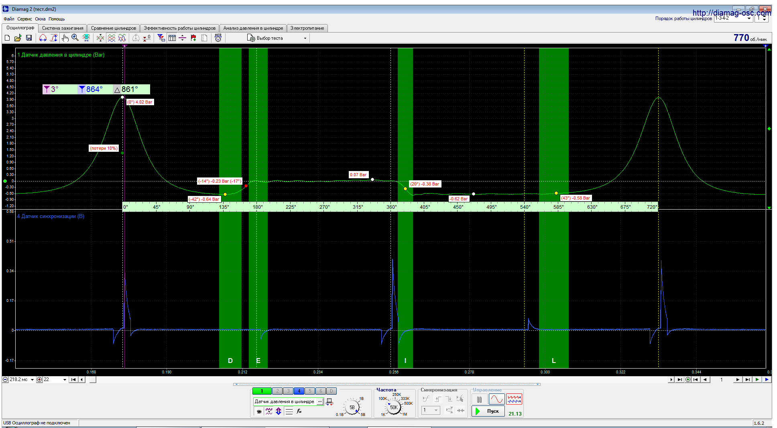Click the blue play arrow at bottom right
Screen dimensions: 777x428
click(x=767, y=379)
